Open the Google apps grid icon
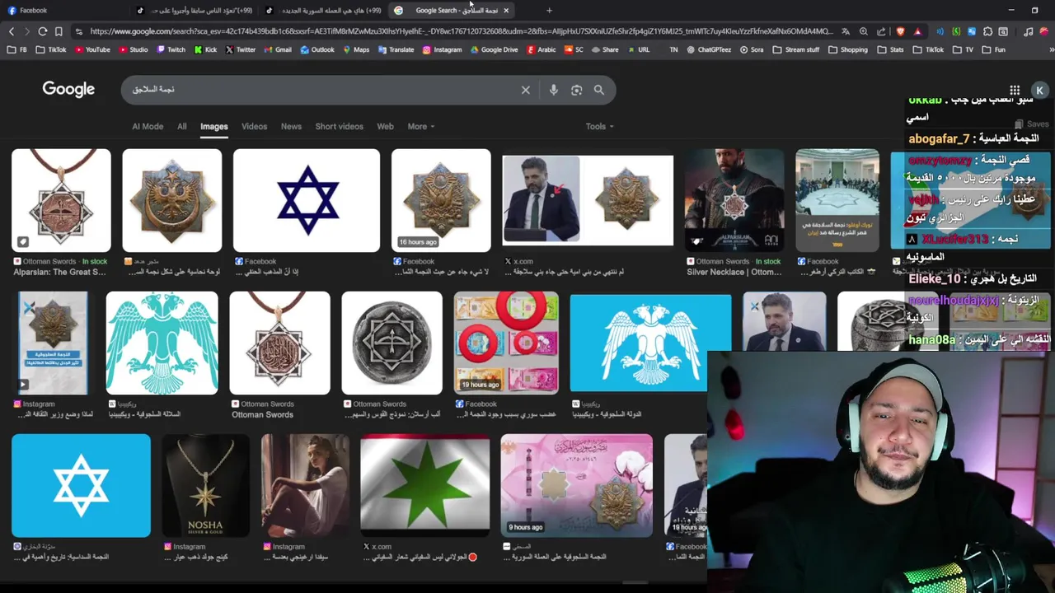Screen dimensions: 1055x593 1015,90
